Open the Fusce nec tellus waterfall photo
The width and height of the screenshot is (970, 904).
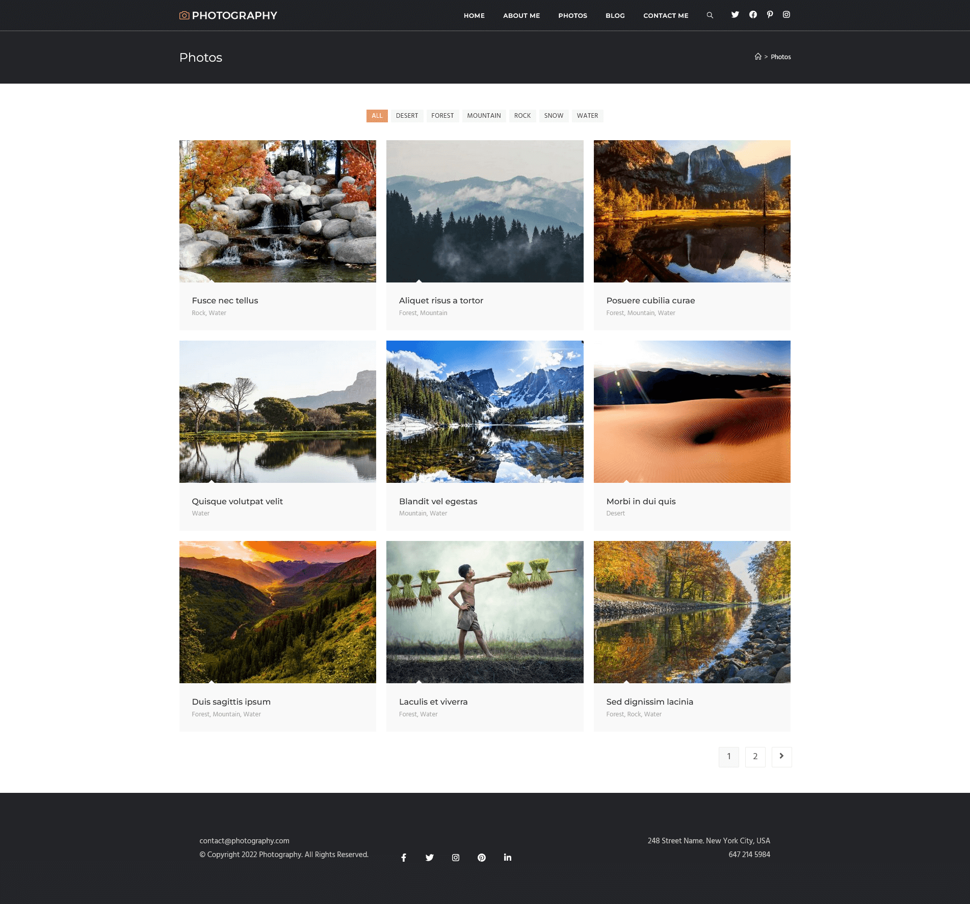278,211
